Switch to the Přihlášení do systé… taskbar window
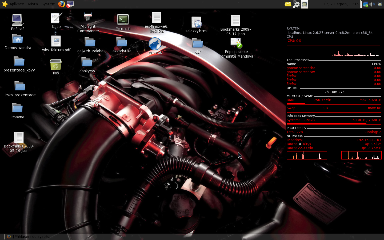Image resolution: width=384 pixels, height=240 pixels. [x=29, y=237]
